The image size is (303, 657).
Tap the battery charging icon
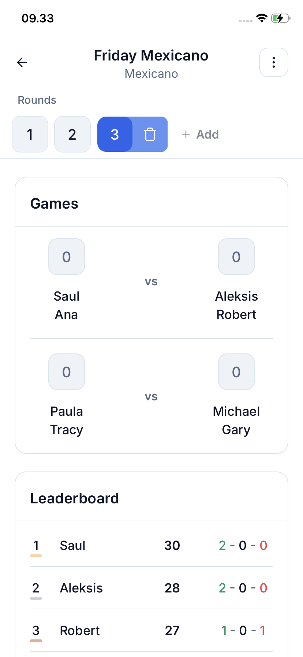tap(280, 18)
